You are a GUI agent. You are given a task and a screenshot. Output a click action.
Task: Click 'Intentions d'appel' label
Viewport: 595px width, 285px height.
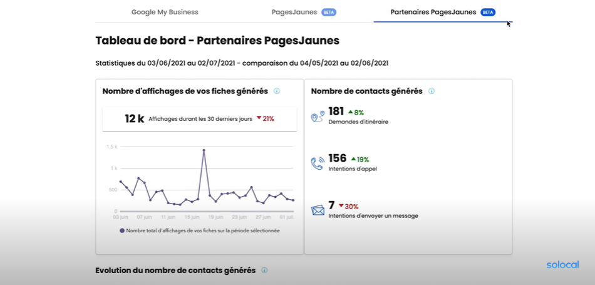(x=353, y=169)
